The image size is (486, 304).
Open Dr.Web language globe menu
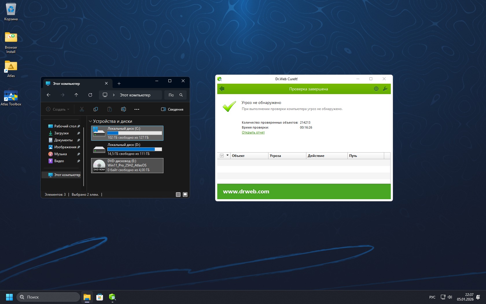(376, 89)
